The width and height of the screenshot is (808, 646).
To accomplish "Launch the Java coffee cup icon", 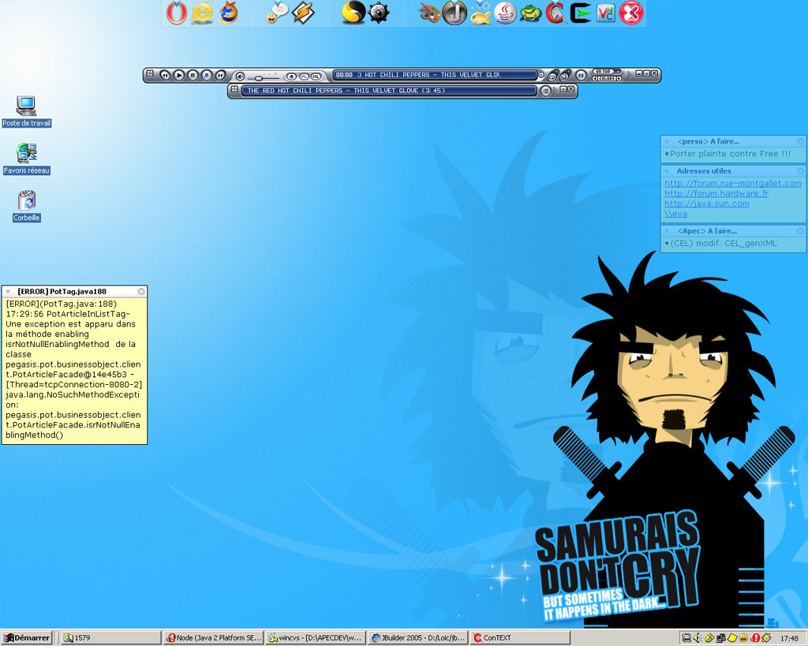I will point(505,13).
